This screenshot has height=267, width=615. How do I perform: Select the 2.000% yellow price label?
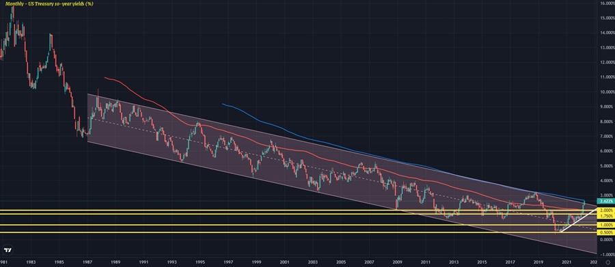pos(605,210)
